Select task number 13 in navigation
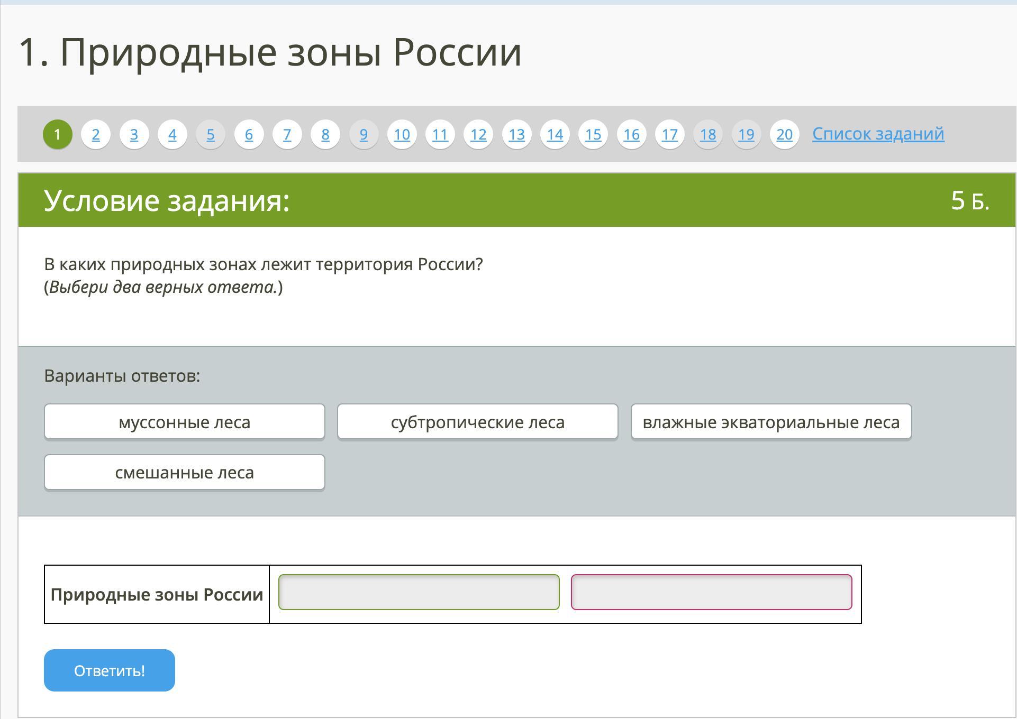This screenshot has height=719, width=1017. 516,134
